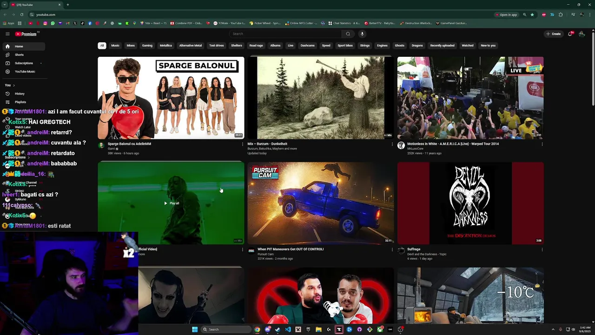Viewport: 595px width, 335px height.
Task: Open the Picker Wheel bookmark
Action: [265, 23]
